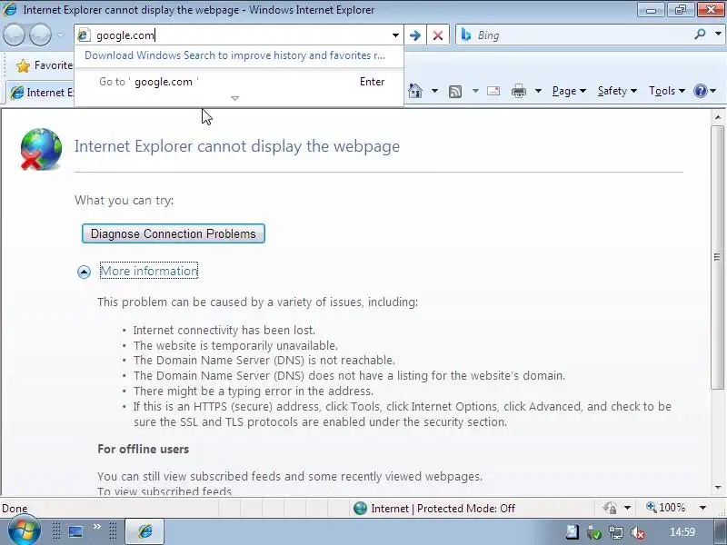Click the Done status text

(15, 509)
